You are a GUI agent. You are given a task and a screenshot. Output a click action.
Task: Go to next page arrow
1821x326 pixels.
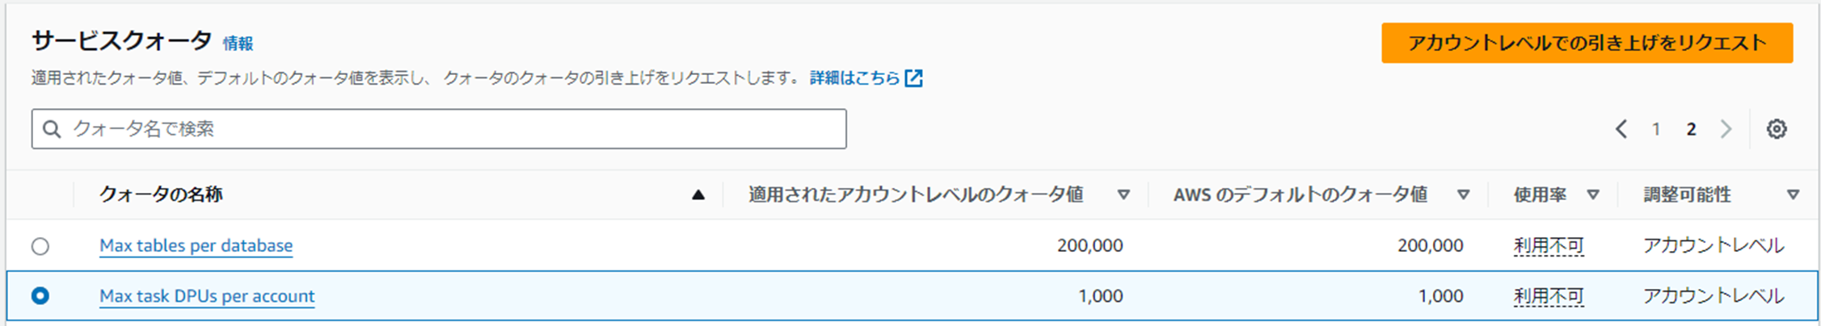(x=1726, y=129)
